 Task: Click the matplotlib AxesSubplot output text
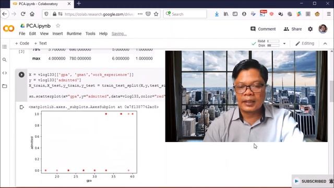tap(93, 107)
